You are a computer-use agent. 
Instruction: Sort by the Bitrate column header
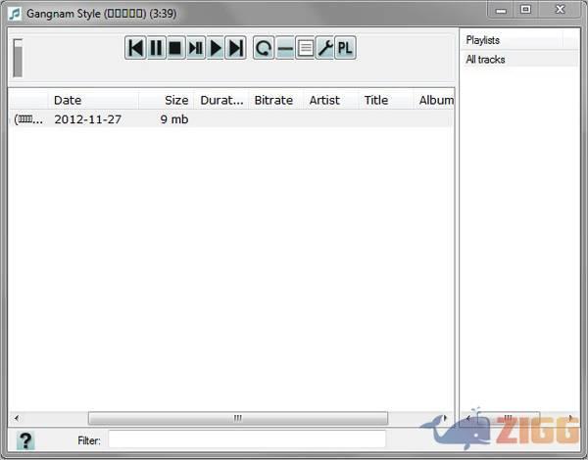point(275,100)
